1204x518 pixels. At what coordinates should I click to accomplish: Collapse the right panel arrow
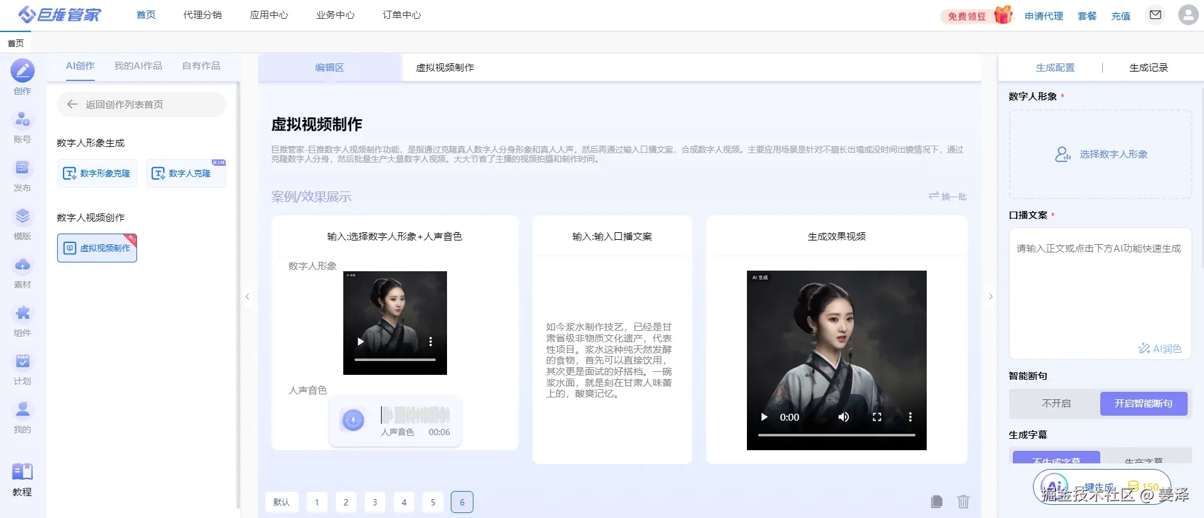(990, 296)
